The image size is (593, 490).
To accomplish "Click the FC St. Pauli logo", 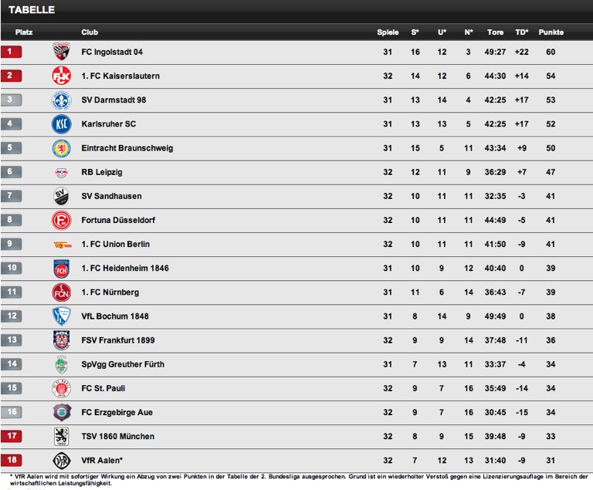I will (62, 388).
